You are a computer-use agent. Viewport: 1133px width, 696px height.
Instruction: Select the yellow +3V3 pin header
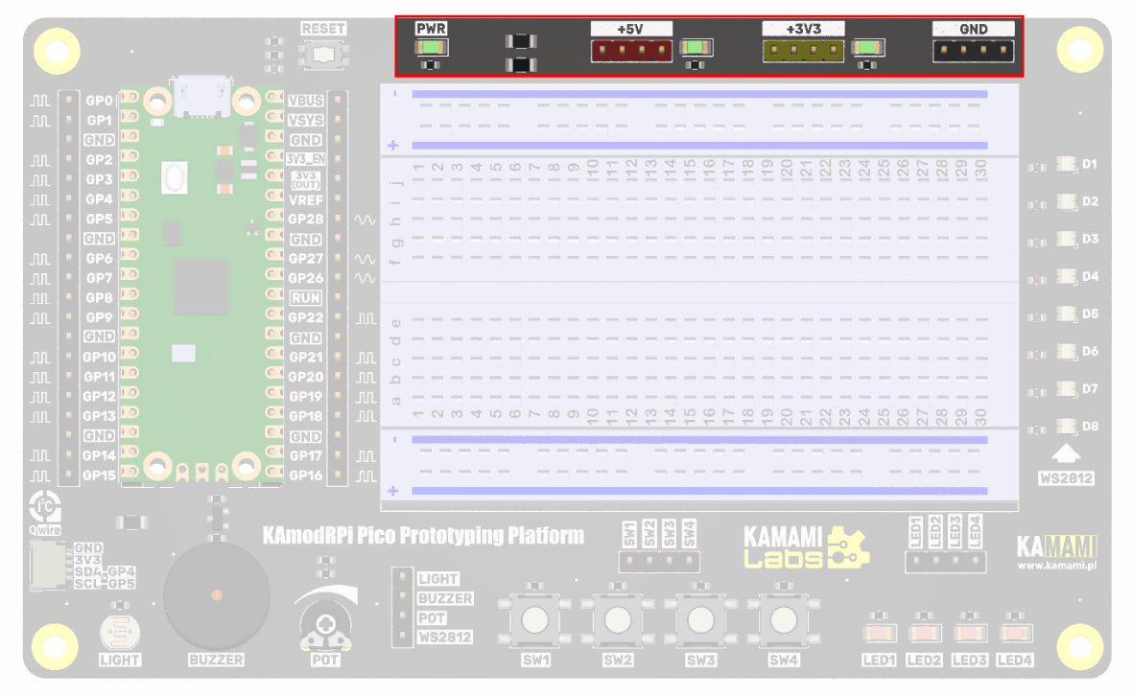(x=803, y=49)
